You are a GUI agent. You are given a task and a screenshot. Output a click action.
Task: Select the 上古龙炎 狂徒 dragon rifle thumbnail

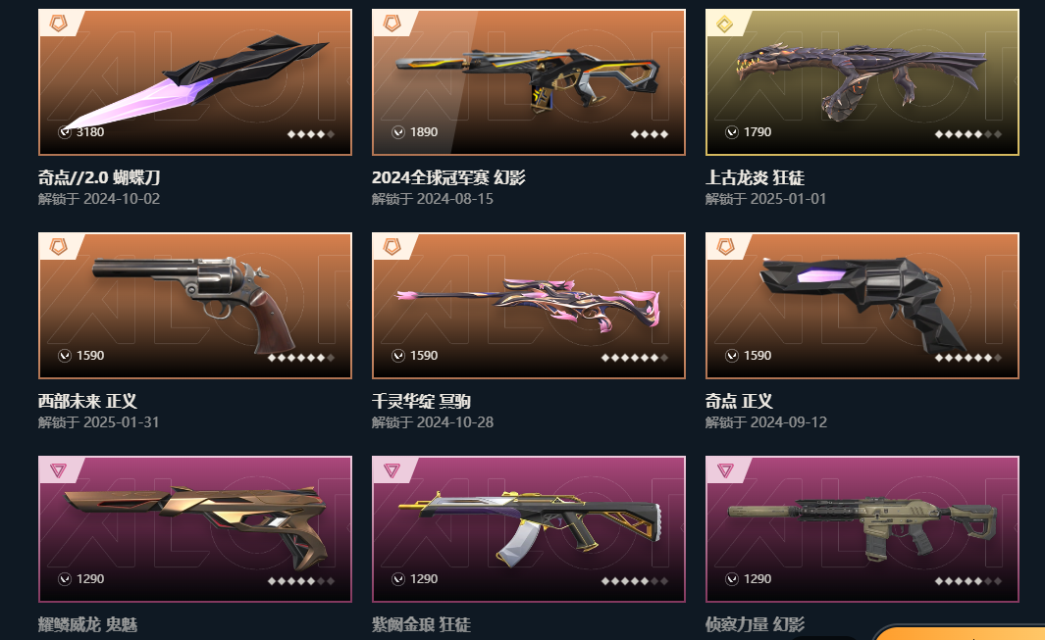(x=862, y=82)
